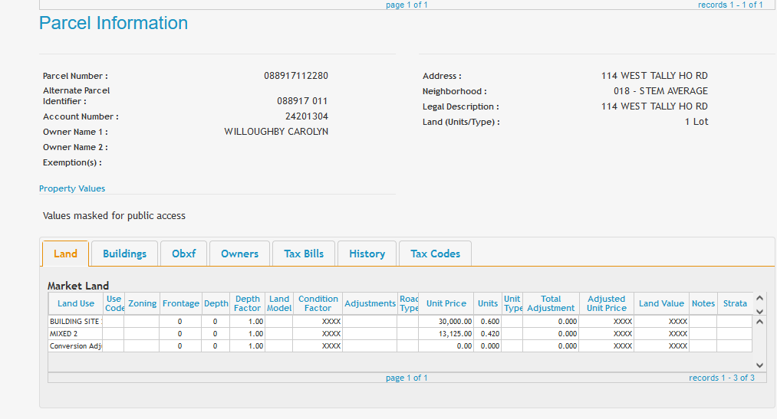This screenshot has width=777, height=419.
Task: Click header scroll up arrow
Action: (759, 298)
